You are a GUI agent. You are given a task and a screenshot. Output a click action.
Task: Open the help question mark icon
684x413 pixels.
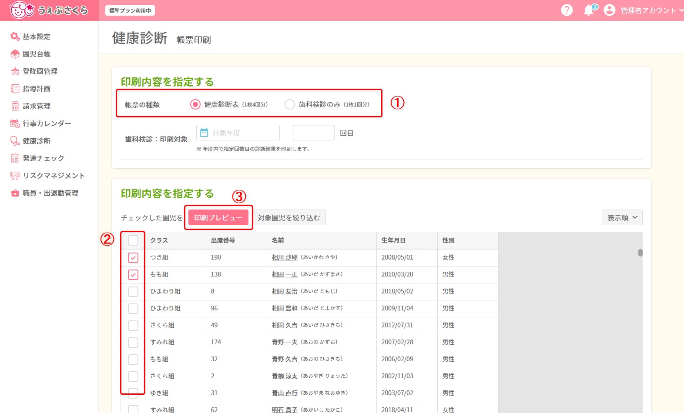pyautogui.click(x=567, y=10)
